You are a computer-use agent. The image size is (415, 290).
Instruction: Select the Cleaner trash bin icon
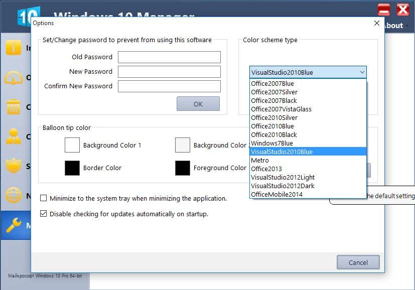[x=13, y=107]
